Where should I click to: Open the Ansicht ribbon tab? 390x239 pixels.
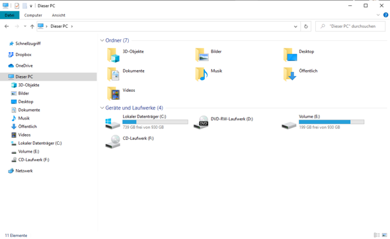click(x=58, y=15)
